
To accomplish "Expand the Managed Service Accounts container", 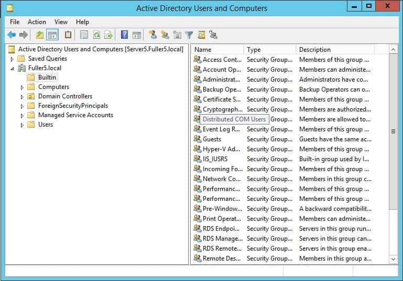I will coord(22,116).
